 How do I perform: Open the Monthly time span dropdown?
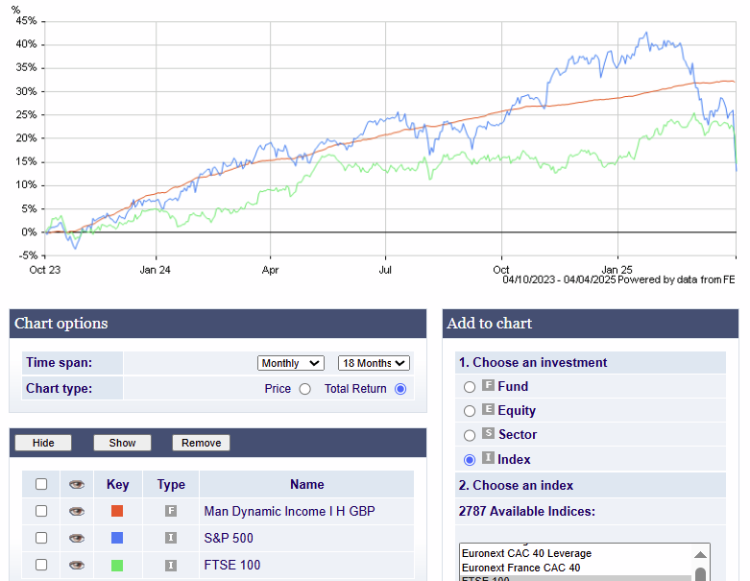(291, 363)
